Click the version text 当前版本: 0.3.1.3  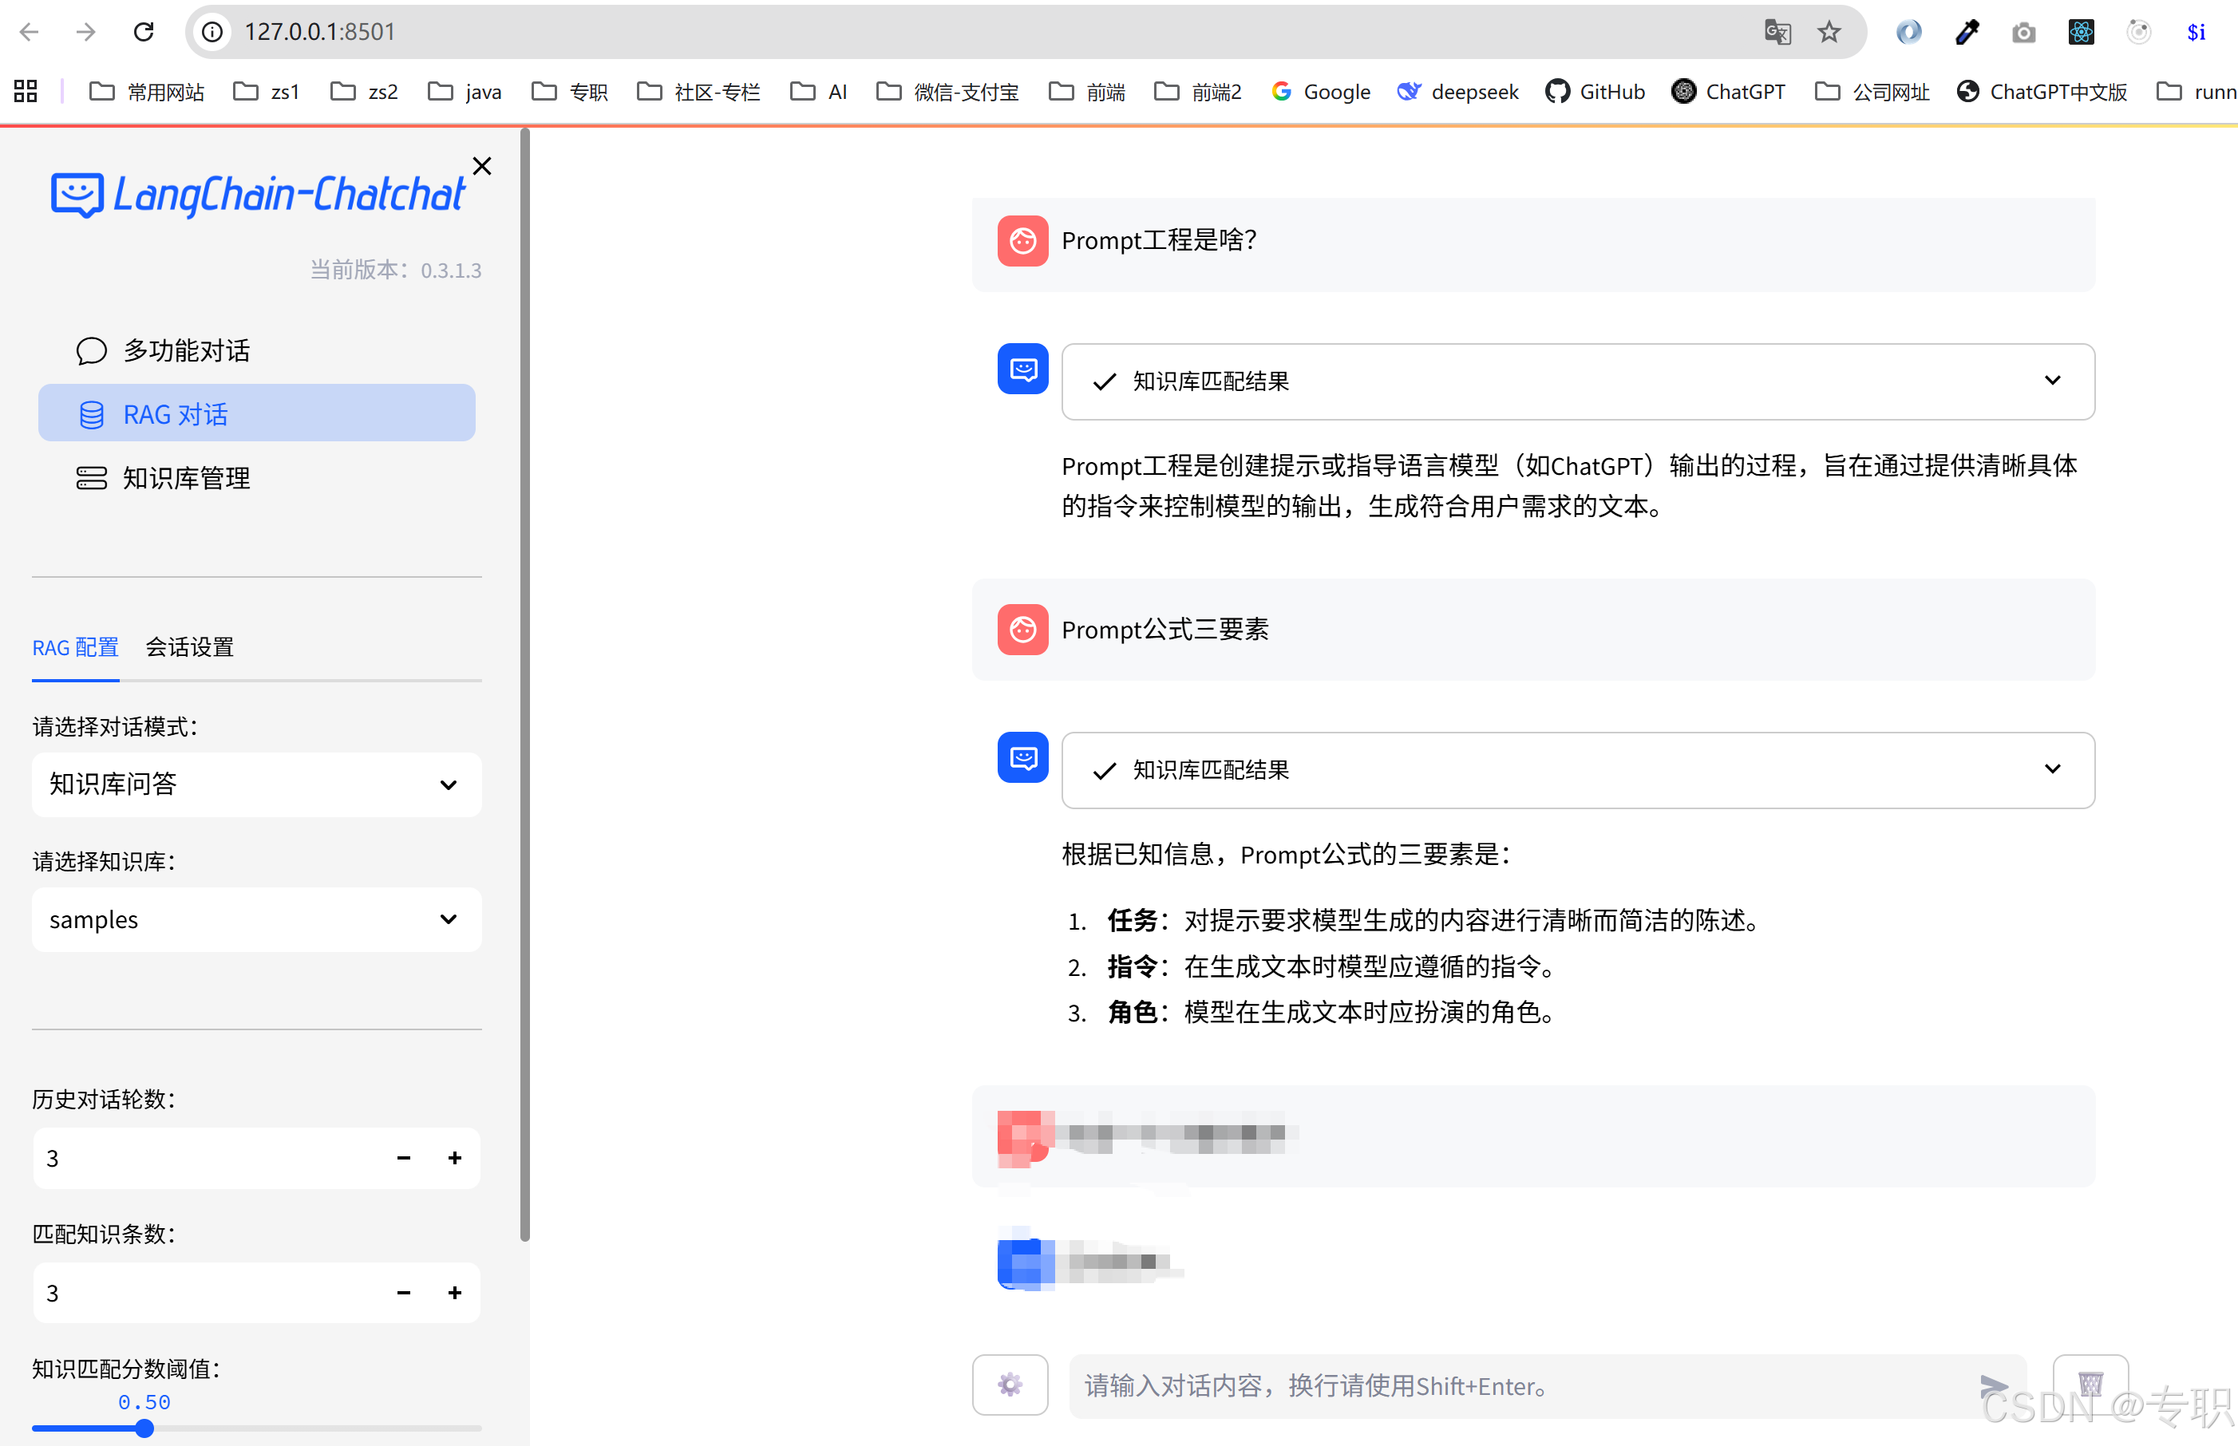click(395, 271)
